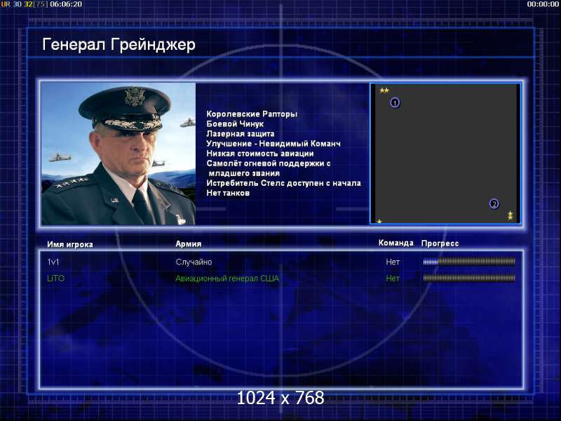Click the 'Прогресс' column header
Image resolution: width=561 pixels, height=421 pixels.
tap(440, 243)
